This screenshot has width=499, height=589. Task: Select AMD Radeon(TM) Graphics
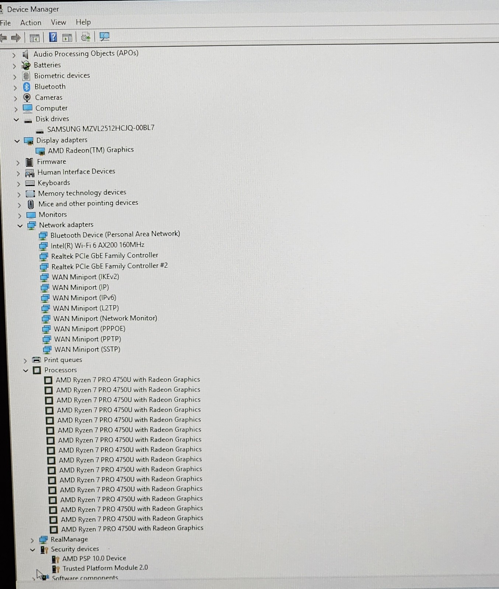coord(91,150)
